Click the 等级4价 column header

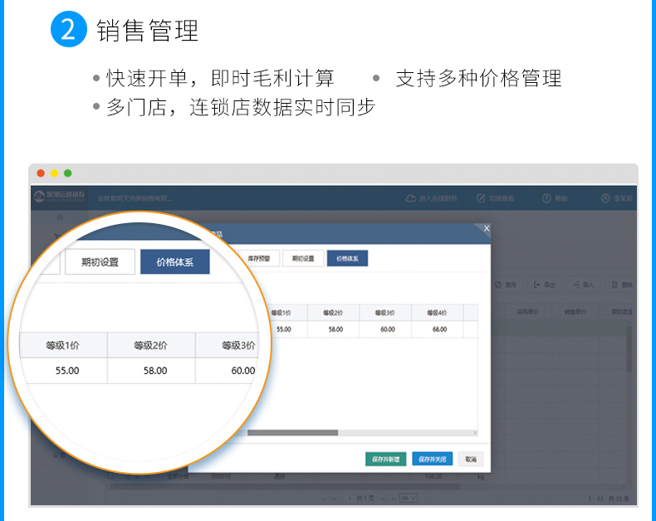click(x=437, y=313)
